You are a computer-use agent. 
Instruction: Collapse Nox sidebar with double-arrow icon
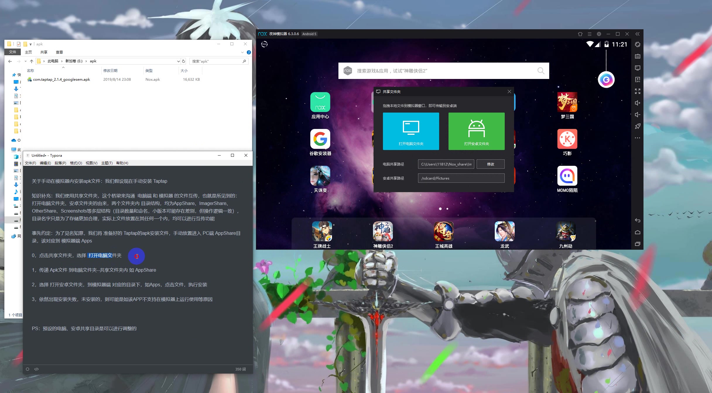pyautogui.click(x=637, y=34)
